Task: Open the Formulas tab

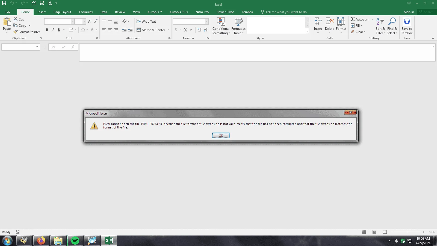Action: tap(86, 12)
